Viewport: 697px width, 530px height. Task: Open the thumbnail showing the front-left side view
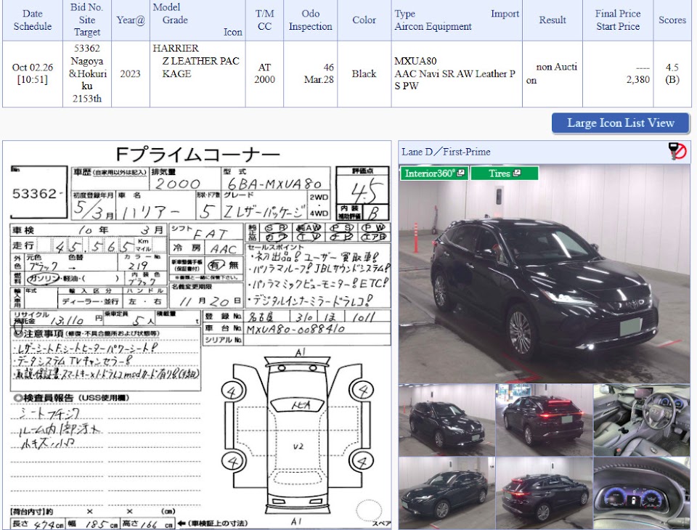[x=447, y=420]
